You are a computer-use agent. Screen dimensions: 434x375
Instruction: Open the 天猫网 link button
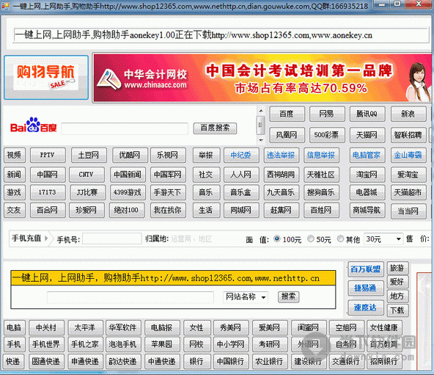coord(367,135)
